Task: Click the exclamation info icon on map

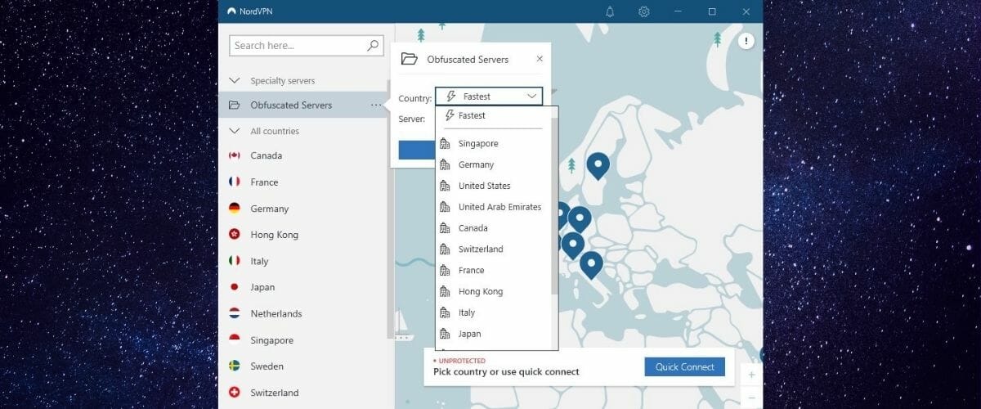Action: tap(746, 41)
